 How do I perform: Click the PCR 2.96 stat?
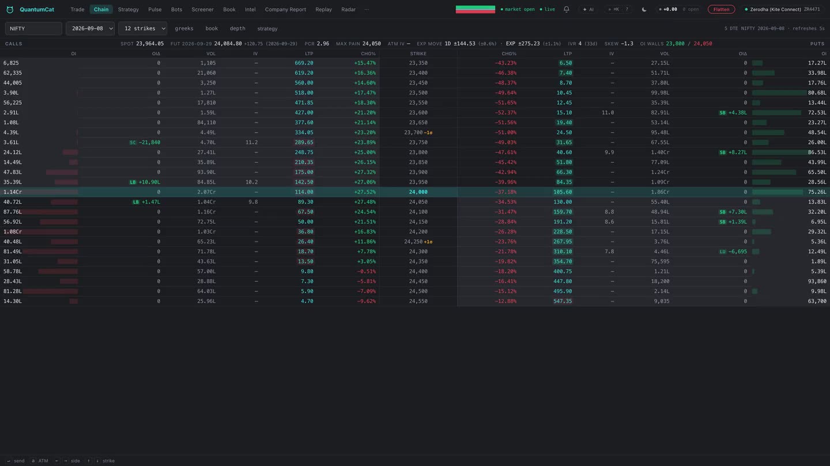coord(317,44)
